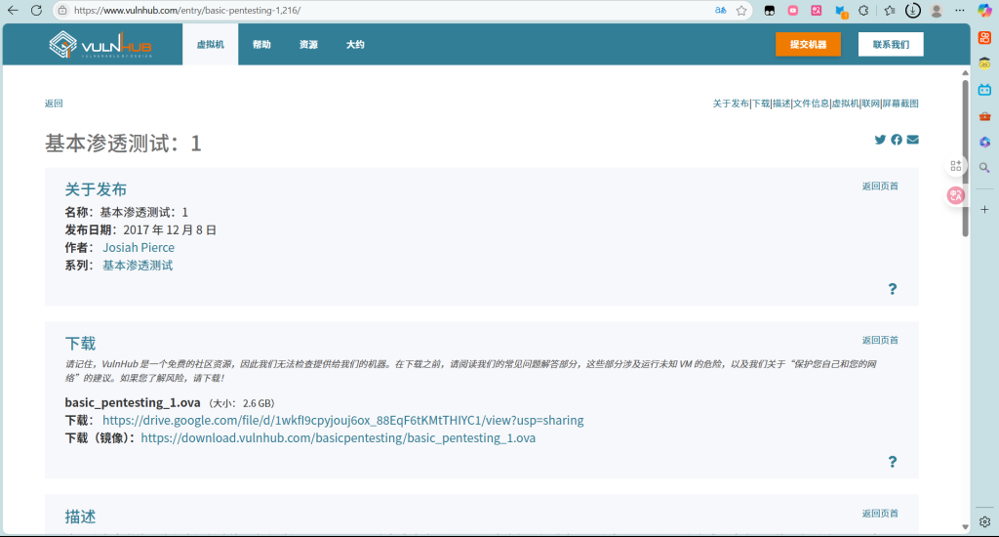The image size is (999, 537).
Task: Open the sidebar settings gear
Action: [984, 521]
